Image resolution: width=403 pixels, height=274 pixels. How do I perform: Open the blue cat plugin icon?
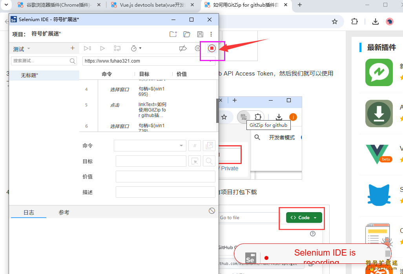(x=379, y=195)
